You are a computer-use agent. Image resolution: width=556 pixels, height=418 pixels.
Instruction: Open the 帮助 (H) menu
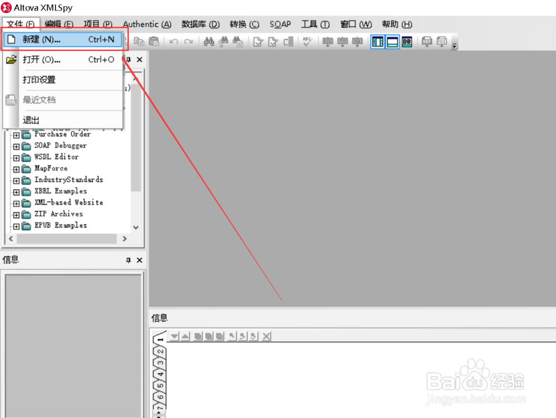[x=397, y=24]
